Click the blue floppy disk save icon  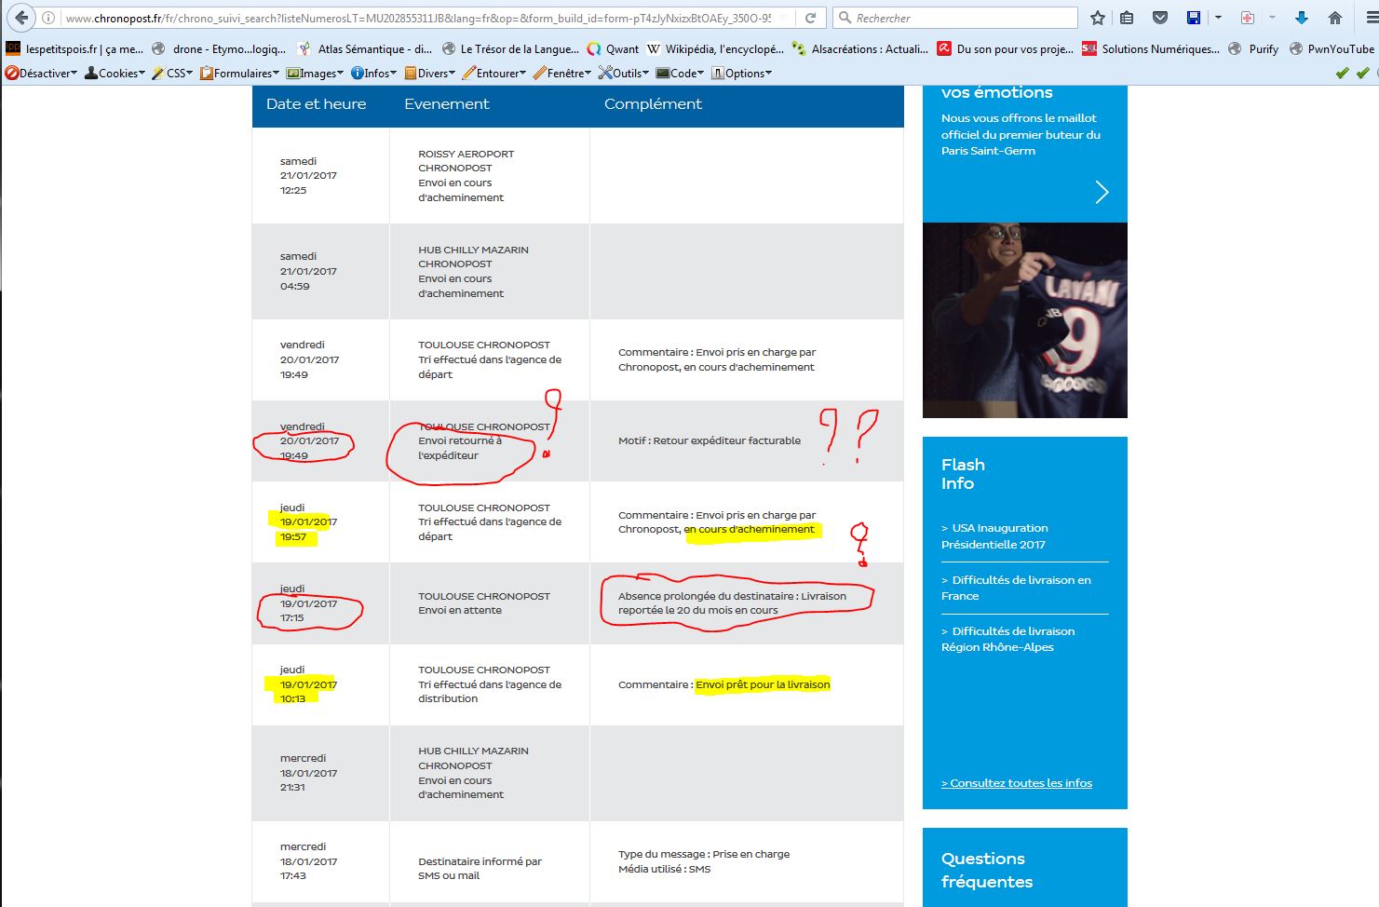tap(1194, 18)
